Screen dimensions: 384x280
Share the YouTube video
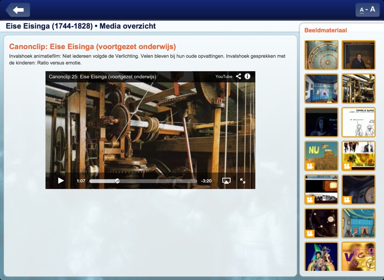(238, 76)
